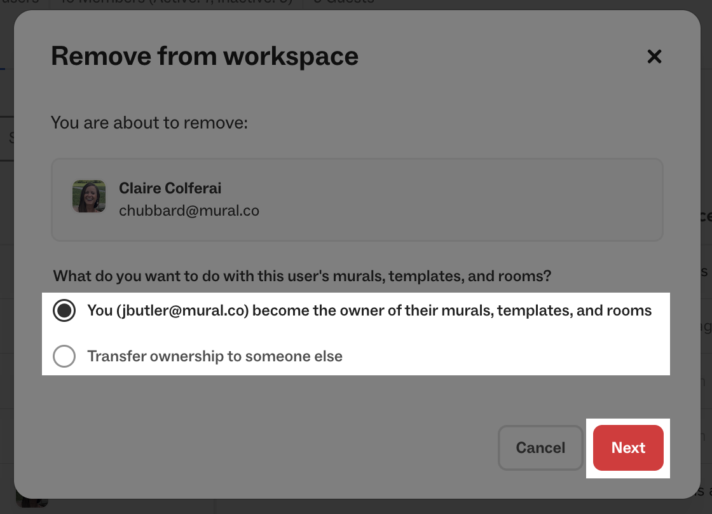Dismiss the Remove from workspace dialog

tap(654, 57)
